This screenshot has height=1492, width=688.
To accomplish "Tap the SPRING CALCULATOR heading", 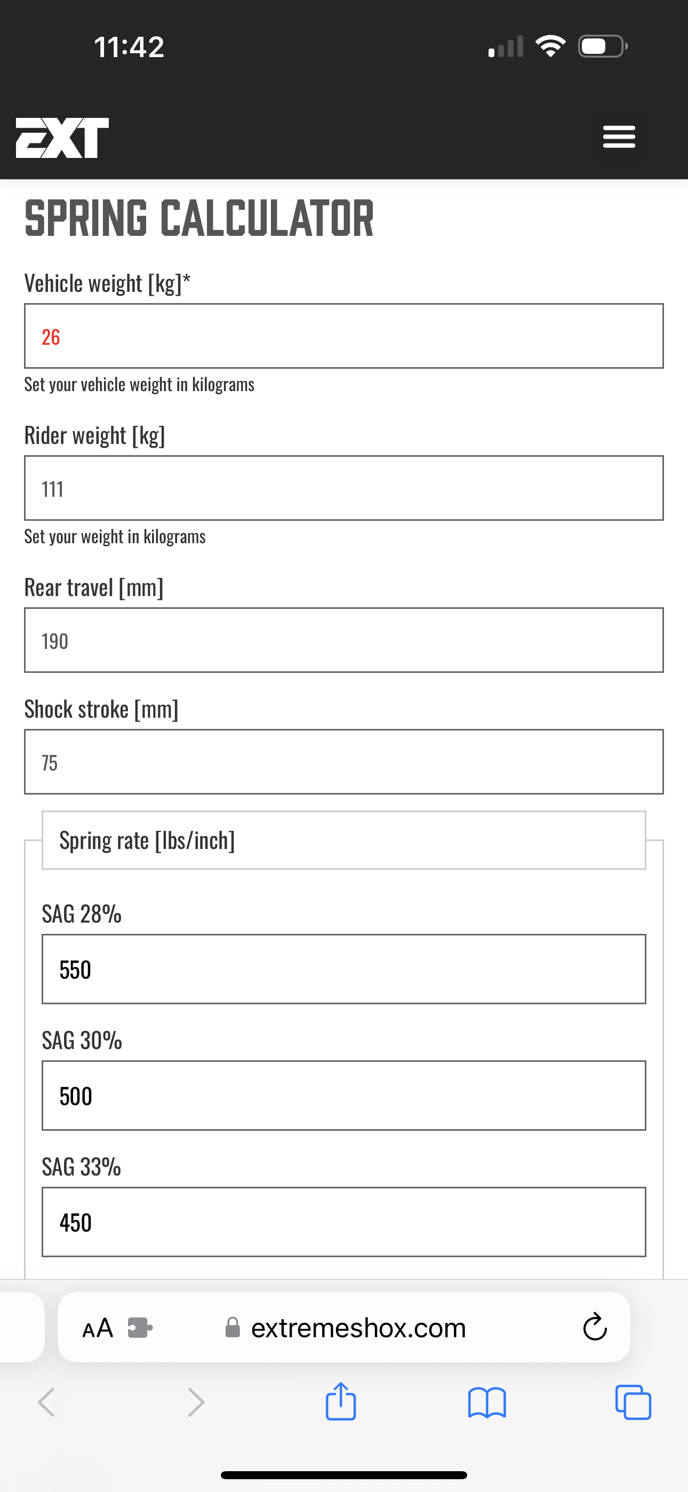I will click(x=199, y=218).
